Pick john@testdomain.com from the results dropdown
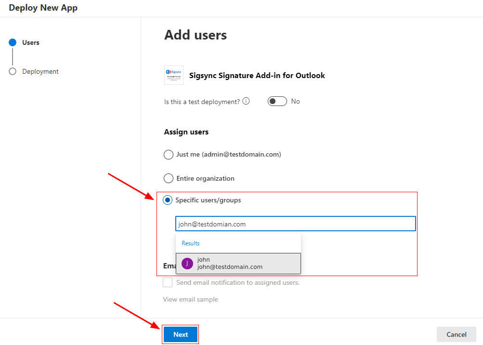Image resolution: width=483 pixels, height=345 pixels. click(x=238, y=263)
